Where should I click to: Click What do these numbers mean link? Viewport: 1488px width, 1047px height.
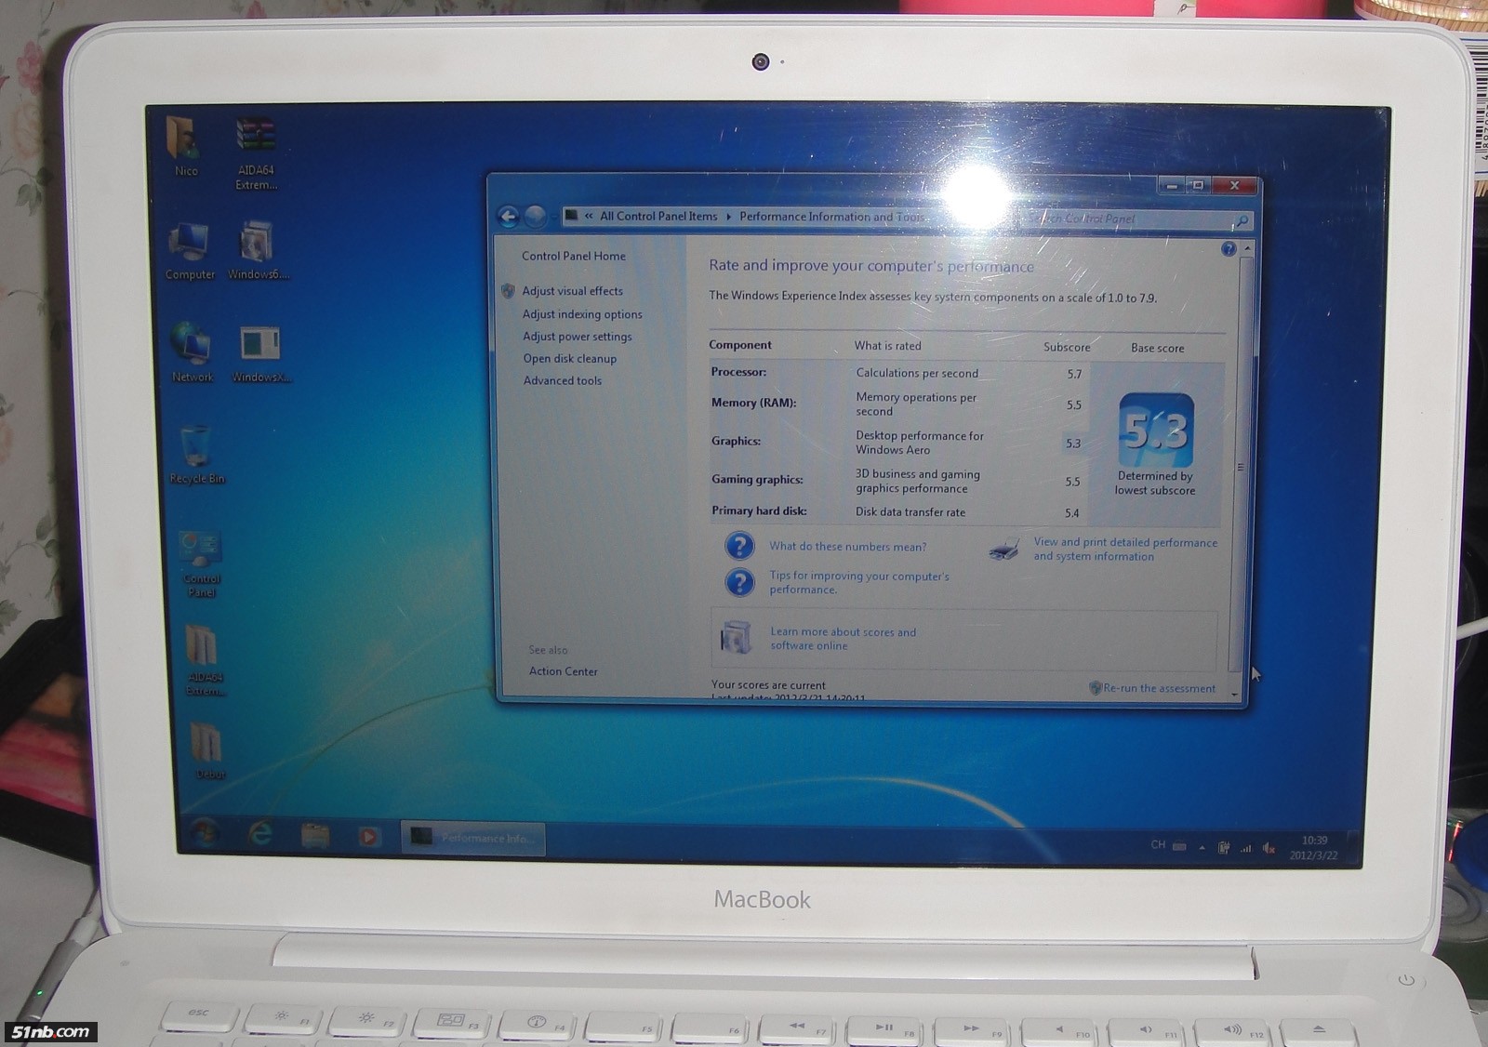(x=847, y=547)
